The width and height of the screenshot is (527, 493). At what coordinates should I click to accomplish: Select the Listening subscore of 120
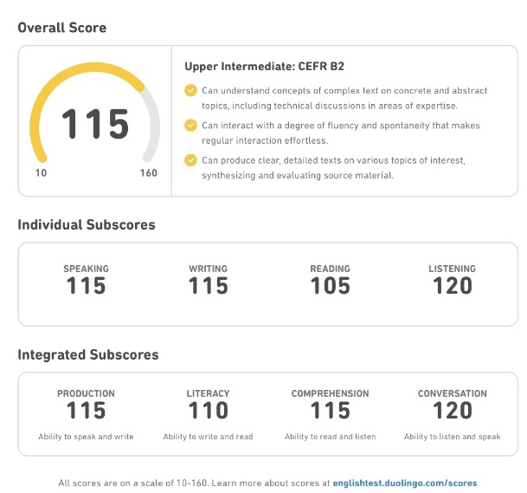tap(453, 286)
